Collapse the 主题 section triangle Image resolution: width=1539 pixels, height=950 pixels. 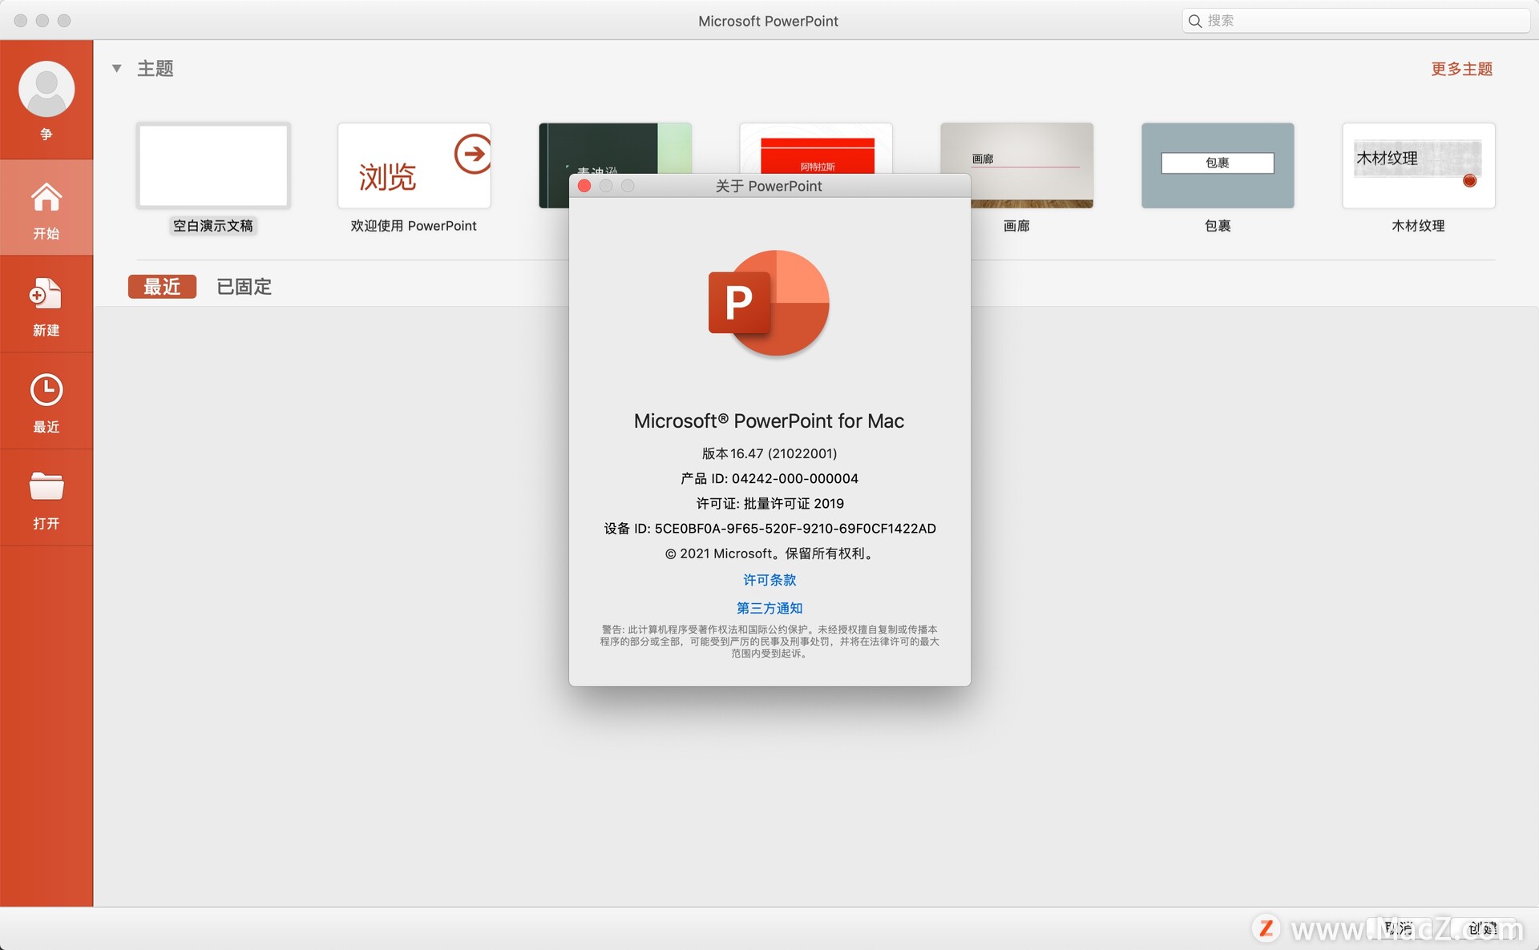tap(117, 68)
